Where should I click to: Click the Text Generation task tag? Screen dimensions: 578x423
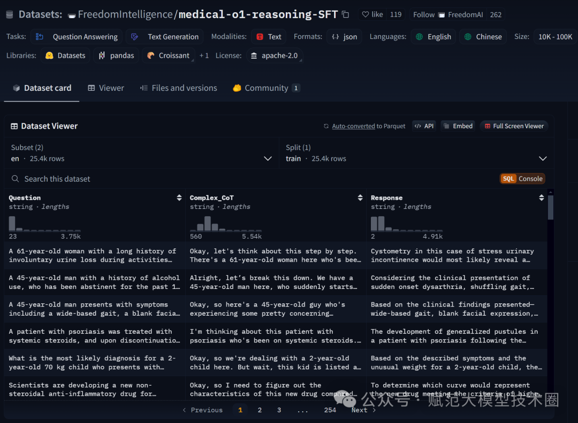pos(166,37)
